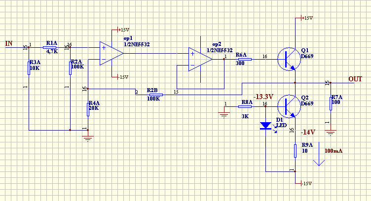Click the 10 value under R9A
This screenshot has height=201, width=371.
(x=305, y=151)
